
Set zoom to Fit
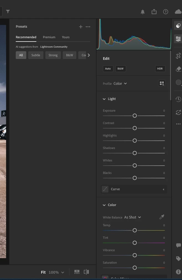click(43, 272)
